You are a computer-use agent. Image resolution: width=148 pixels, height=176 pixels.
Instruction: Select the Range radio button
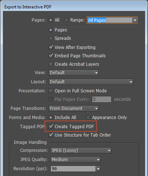click(66, 20)
